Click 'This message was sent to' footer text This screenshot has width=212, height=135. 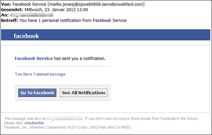pos(25,118)
